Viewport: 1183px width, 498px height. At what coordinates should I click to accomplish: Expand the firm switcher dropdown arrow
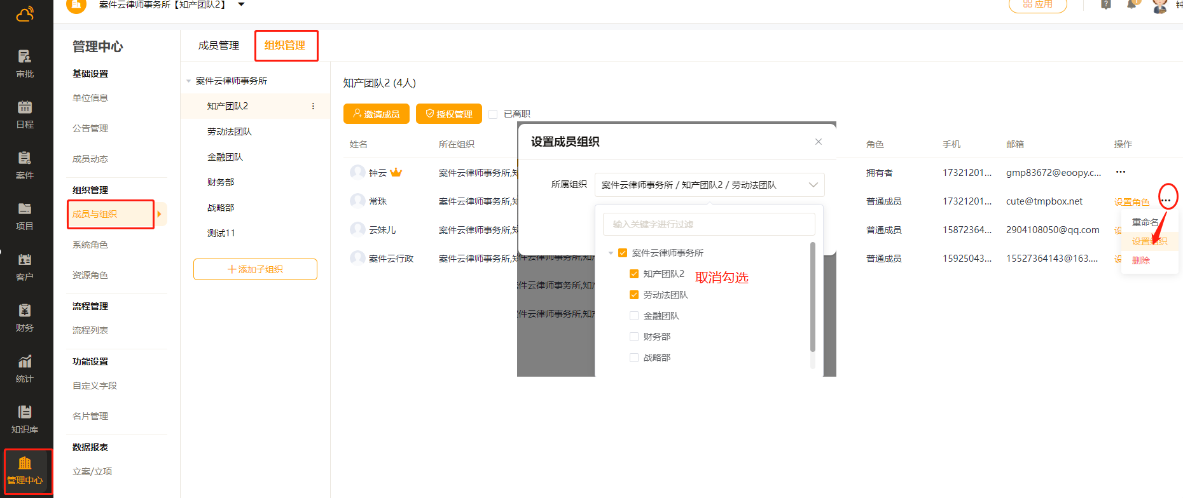point(241,4)
